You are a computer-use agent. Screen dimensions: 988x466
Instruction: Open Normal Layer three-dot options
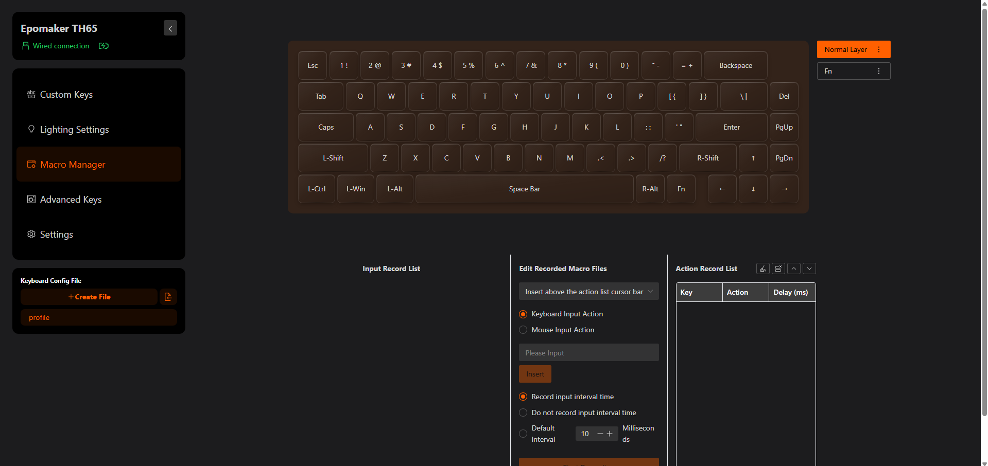click(x=879, y=49)
